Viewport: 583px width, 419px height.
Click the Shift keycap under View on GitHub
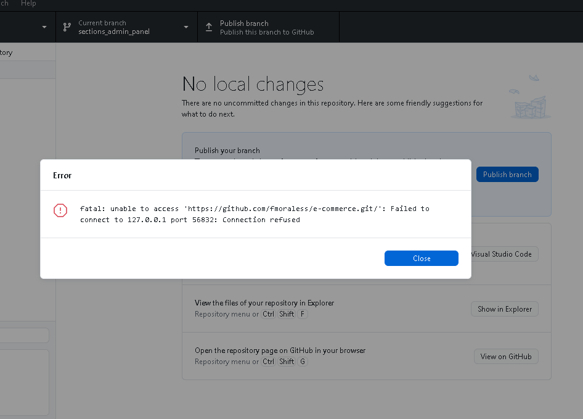pos(287,361)
